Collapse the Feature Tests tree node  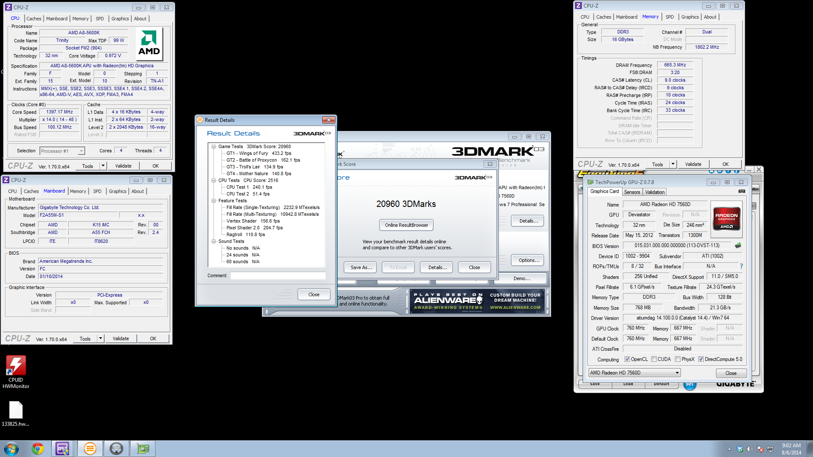coord(214,201)
